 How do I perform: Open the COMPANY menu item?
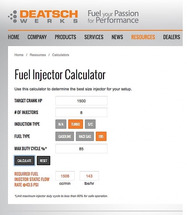pos(37,37)
